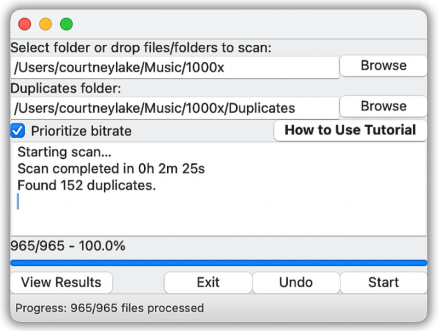438x331 pixels.
Task: Click the scan folder path field
Action: [175, 68]
